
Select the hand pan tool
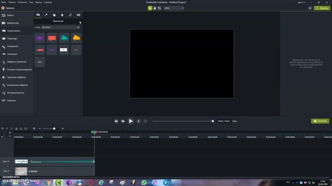[155, 8]
